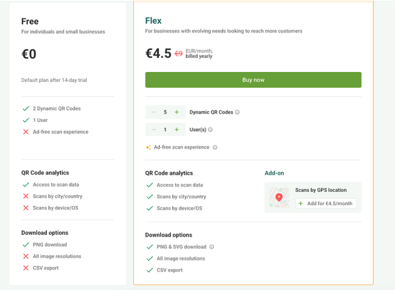
Task: Add one more user with plus button
Action: [x=177, y=130]
